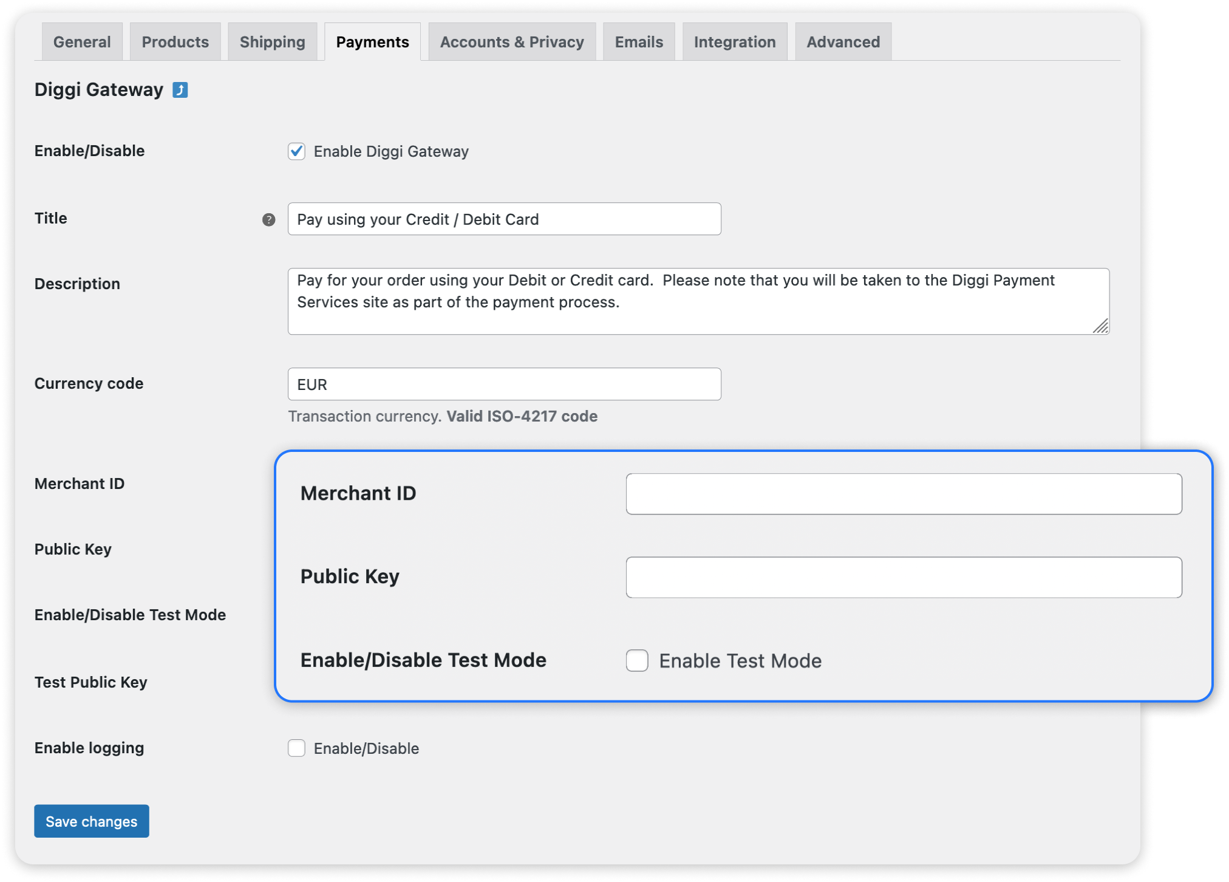Check the Enable Test Mode checkbox
The width and height of the screenshot is (1229, 882).
click(x=637, y=660)
